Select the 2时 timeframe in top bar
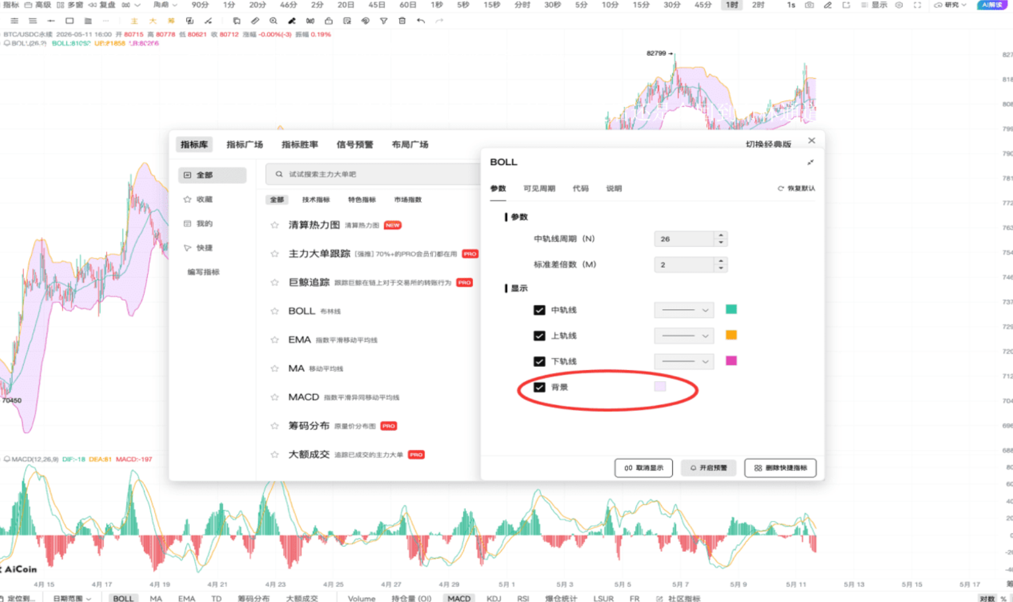The image size is (1013, 602). point(758,5)
